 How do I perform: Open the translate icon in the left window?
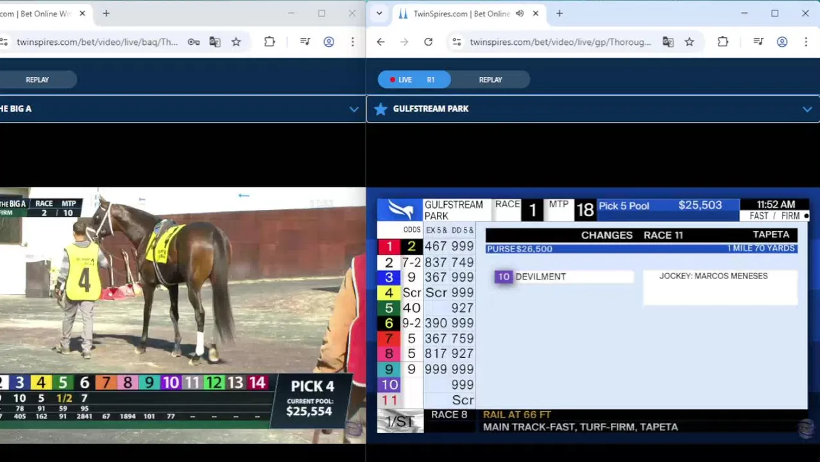pyautogui.click(x=215, y=42)
